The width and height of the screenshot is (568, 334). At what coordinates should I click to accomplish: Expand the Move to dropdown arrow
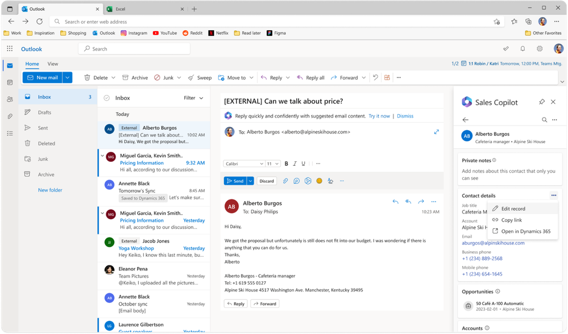pyautogui.click(x=251, y=77)
